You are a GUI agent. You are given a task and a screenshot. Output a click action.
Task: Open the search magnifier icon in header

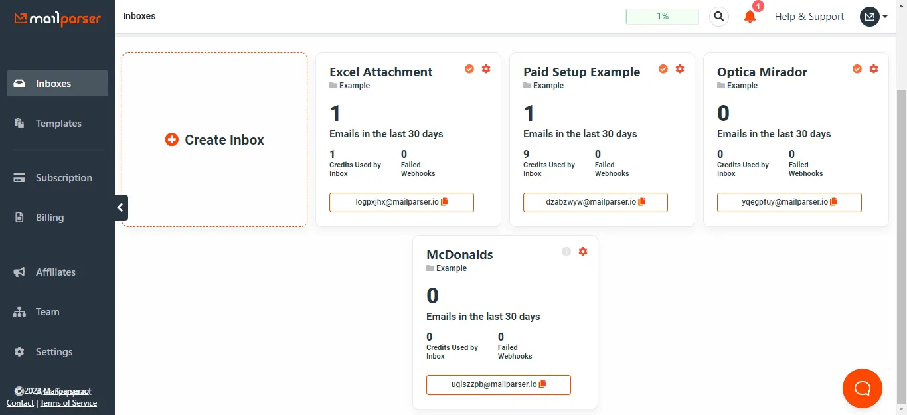718,17
